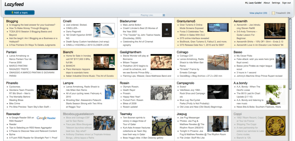Open the Rossin topic heading

point(124,83)
